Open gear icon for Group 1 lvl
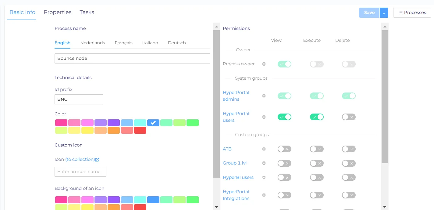434x210 pixels. [264, 163]
